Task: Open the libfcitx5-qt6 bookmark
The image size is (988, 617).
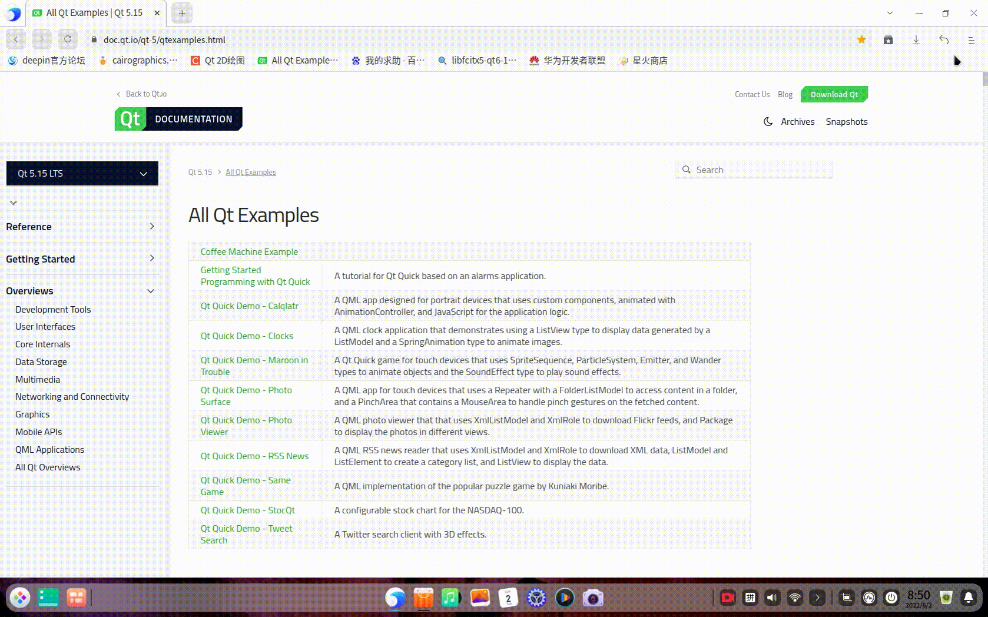Action: 478,60
